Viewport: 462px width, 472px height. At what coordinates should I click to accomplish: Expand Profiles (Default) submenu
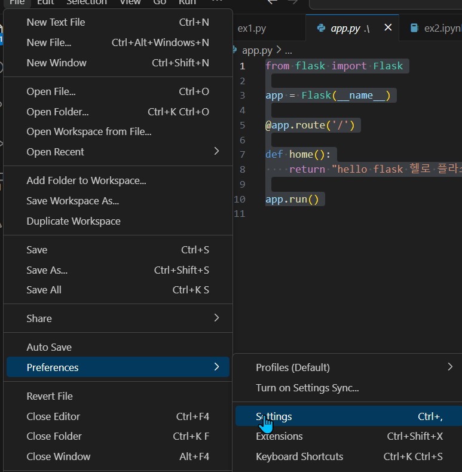pyautogui.click(x=349, y=367)
